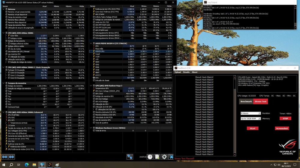Click Log Output scrollbar up arrow
This screenshot has width=300, height=168.
point(295,7)
